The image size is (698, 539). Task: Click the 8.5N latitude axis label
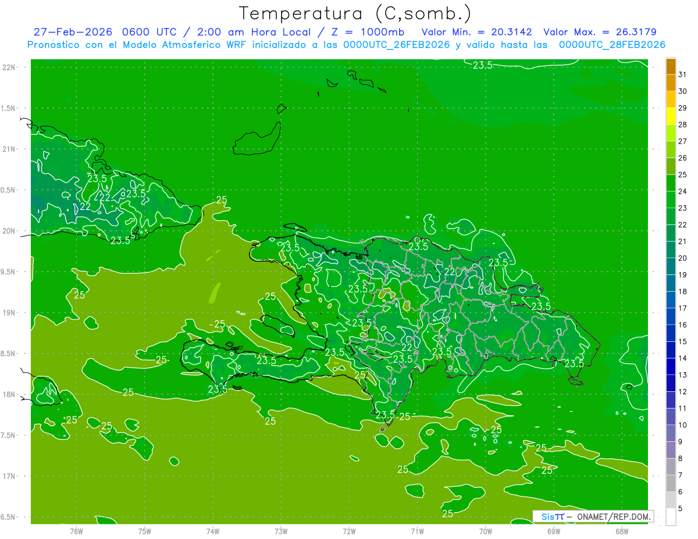coord(9,354)
